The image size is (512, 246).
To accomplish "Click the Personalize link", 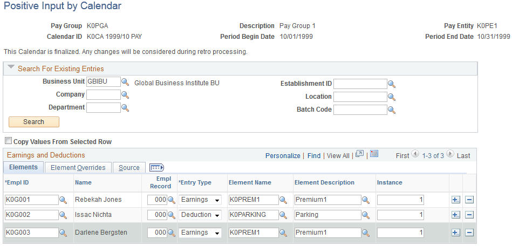I will pyautogui.click(x=283, y=156).
